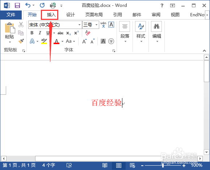This screenshot has height=170, width=210.
Task: Switch to 开始 Home tab
Action: click(x=32, y=14)
